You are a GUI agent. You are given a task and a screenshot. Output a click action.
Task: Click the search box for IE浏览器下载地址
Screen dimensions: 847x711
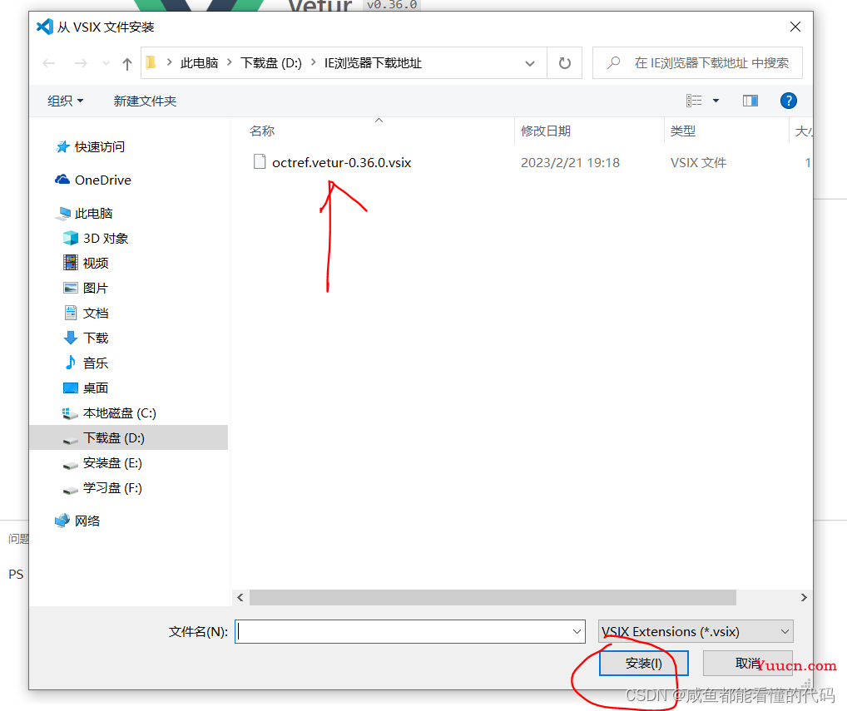click(697, 63)
